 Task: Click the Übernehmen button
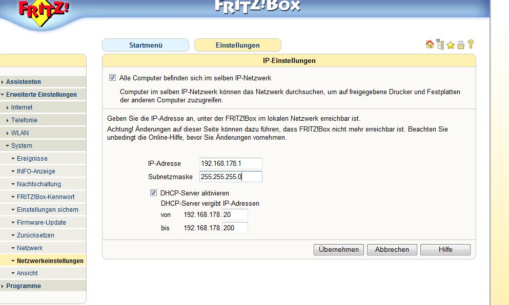coord(339,250)
